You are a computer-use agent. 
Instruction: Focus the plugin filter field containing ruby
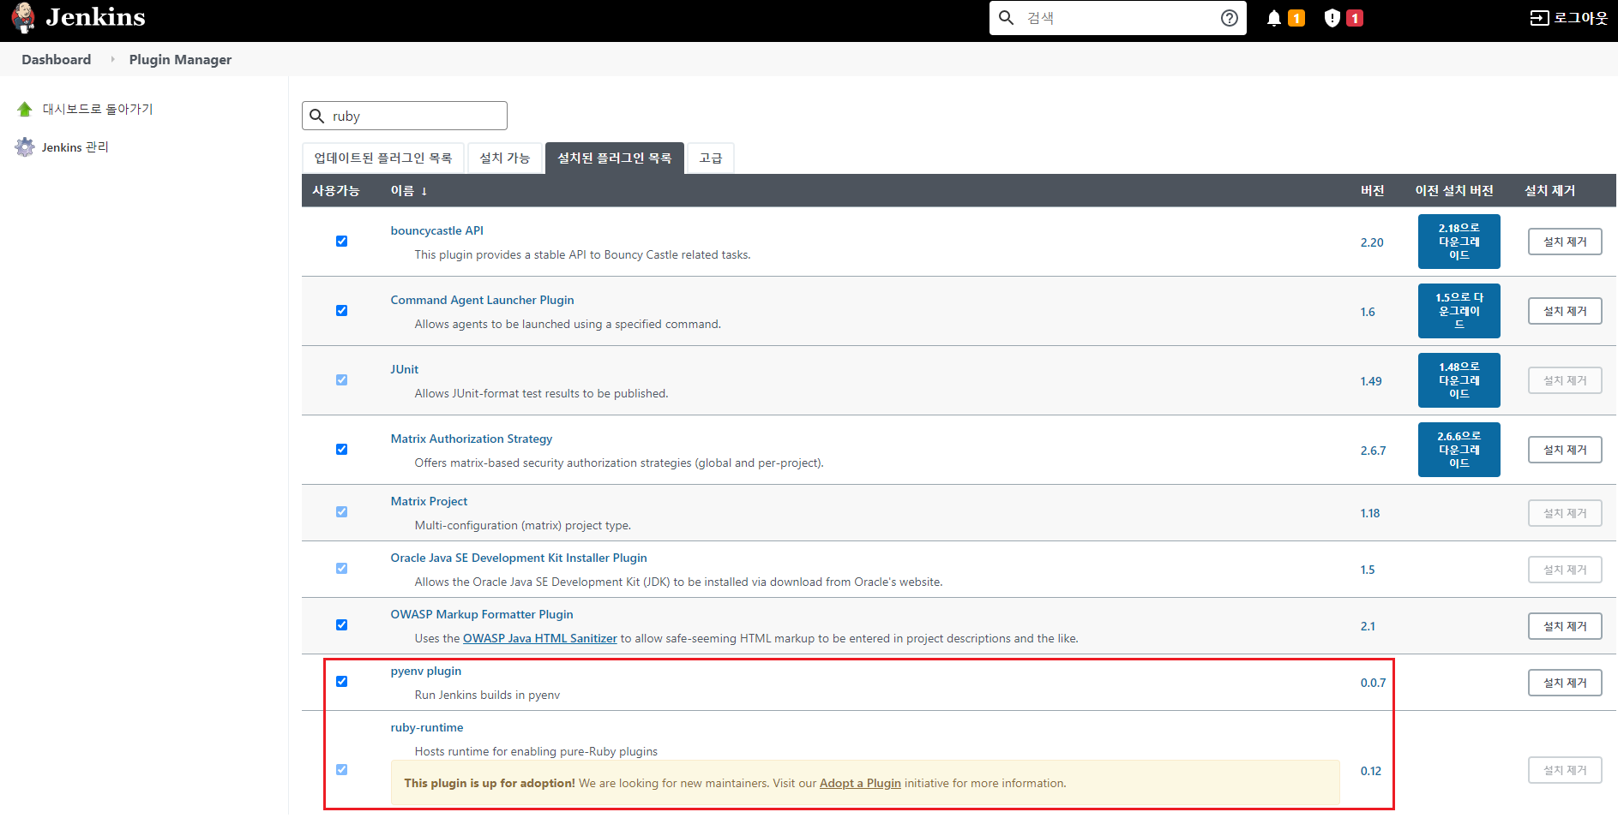[405, 116]
